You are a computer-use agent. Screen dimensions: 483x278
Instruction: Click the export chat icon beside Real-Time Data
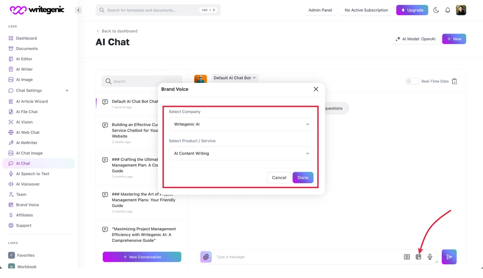click(x=455, y=81)
